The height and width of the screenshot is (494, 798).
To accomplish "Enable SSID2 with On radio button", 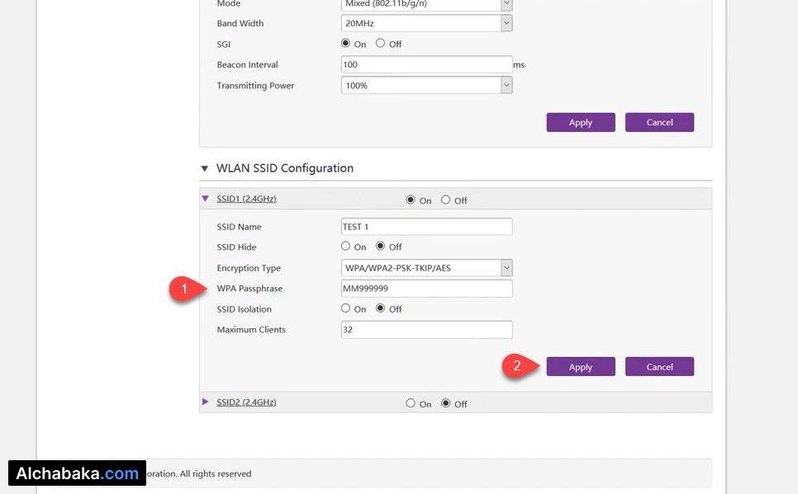I will click(x=411, y=404).
